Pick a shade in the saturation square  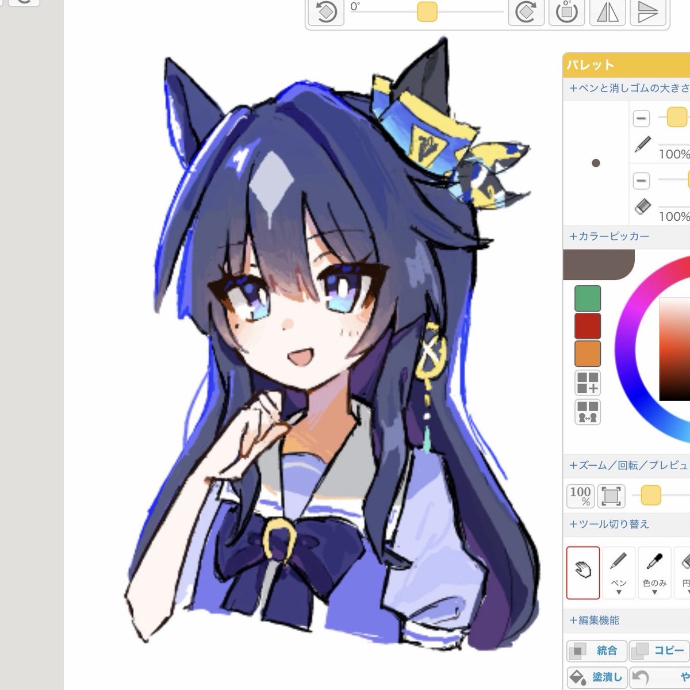[674, 349]
